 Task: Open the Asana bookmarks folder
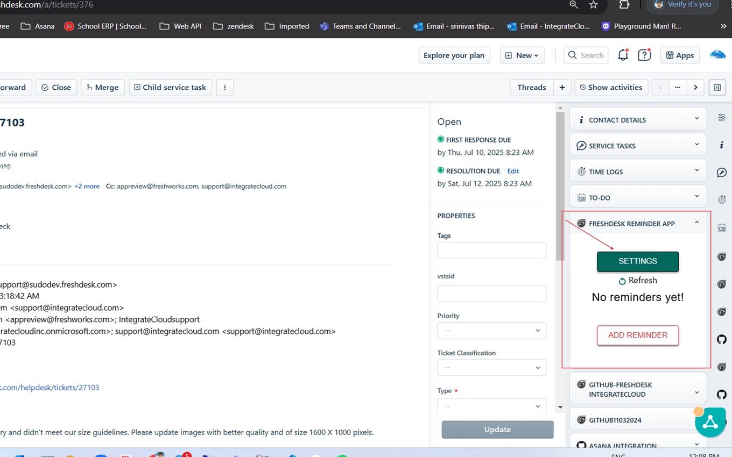37,26
